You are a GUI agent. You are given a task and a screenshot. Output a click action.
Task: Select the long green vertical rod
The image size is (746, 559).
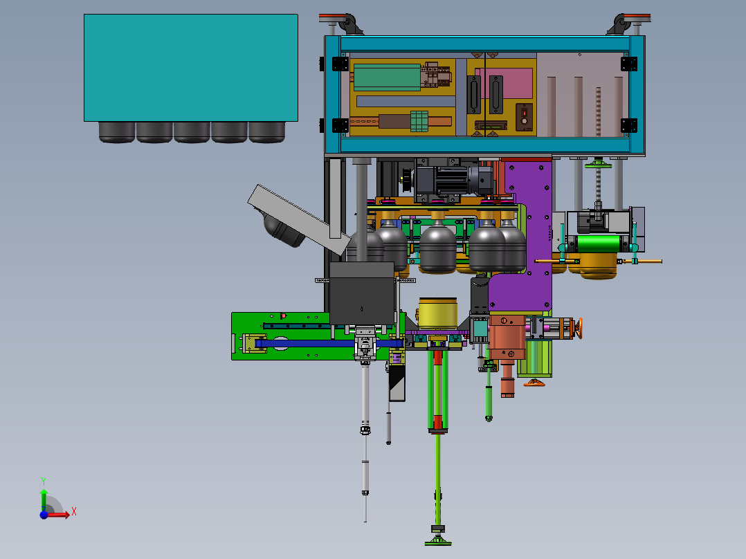438,481
